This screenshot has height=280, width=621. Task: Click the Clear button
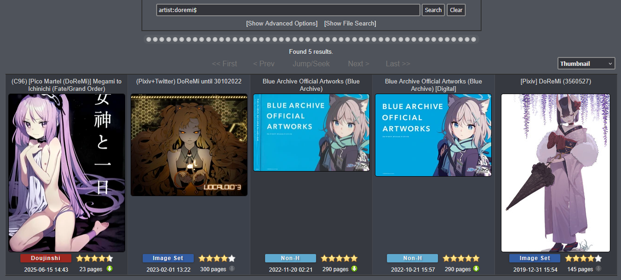click(x=456, y=10)
